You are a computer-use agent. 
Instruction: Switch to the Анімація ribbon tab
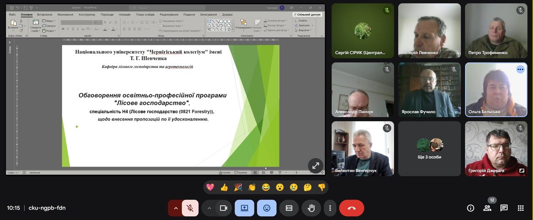tap(125, 15)
